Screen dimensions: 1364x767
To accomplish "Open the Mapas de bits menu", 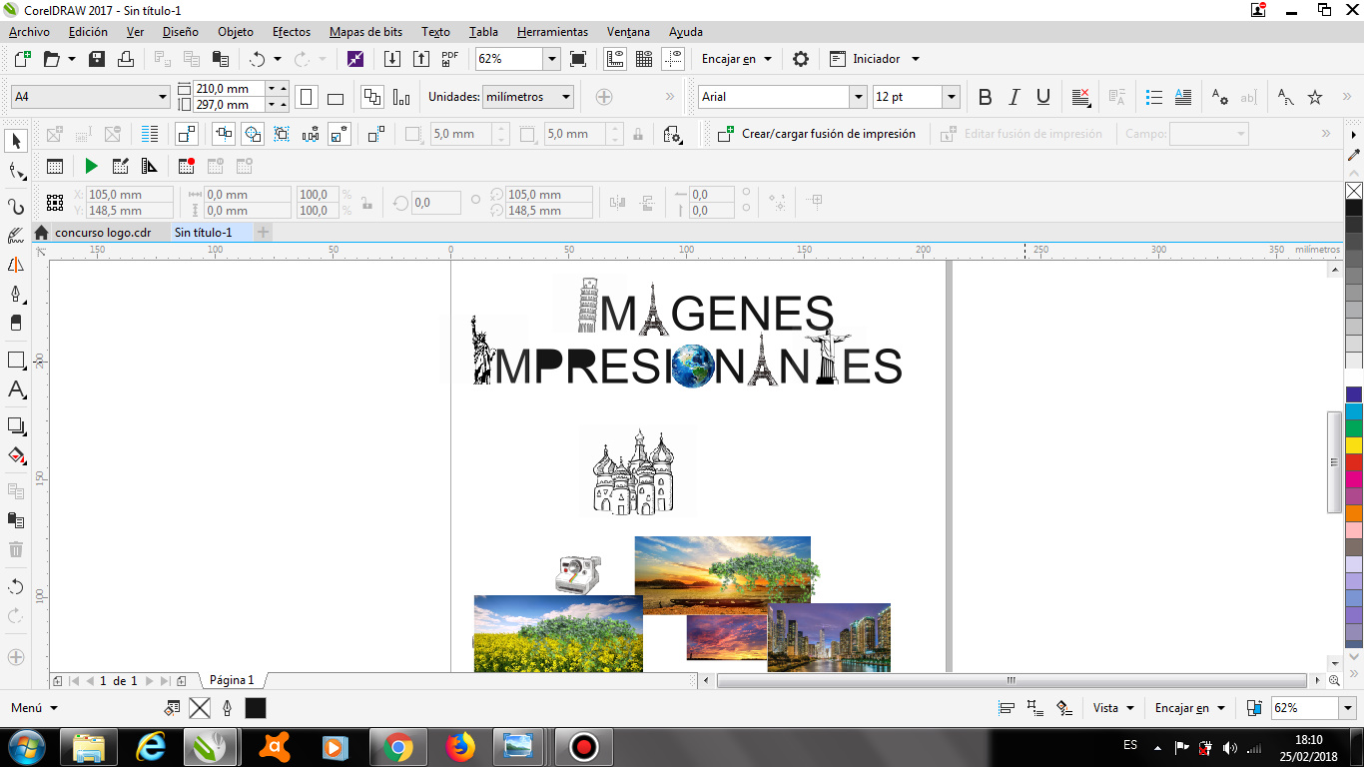I will click(365, 32).
